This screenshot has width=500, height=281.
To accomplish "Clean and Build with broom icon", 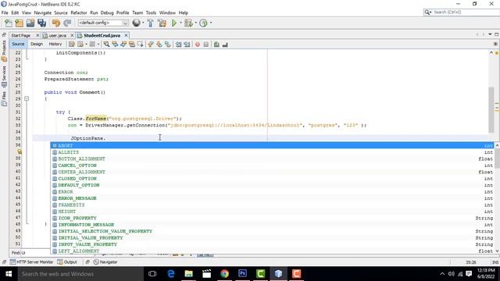I will [x=162, y=23].
